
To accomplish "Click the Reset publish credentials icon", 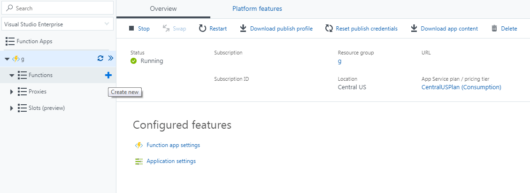I will point(329,29).
